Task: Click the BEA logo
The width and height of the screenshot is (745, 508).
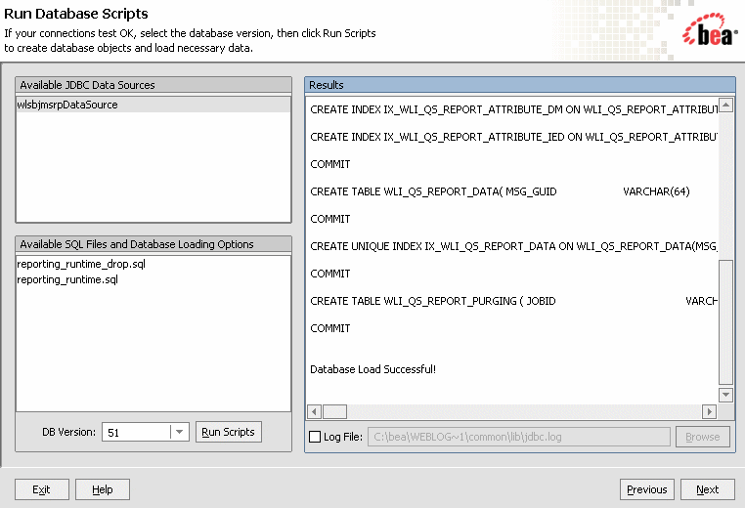Action: (x=710, y=29)
